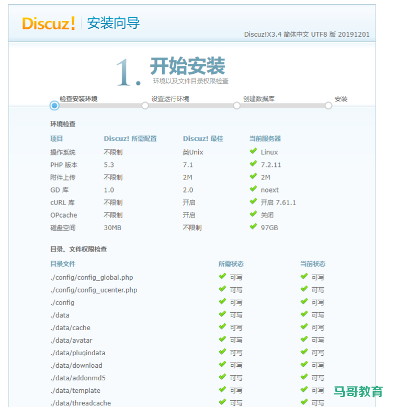Select the 创建数据库 step marker
Screen dimensions: 396x407
(x=236, y=106)
